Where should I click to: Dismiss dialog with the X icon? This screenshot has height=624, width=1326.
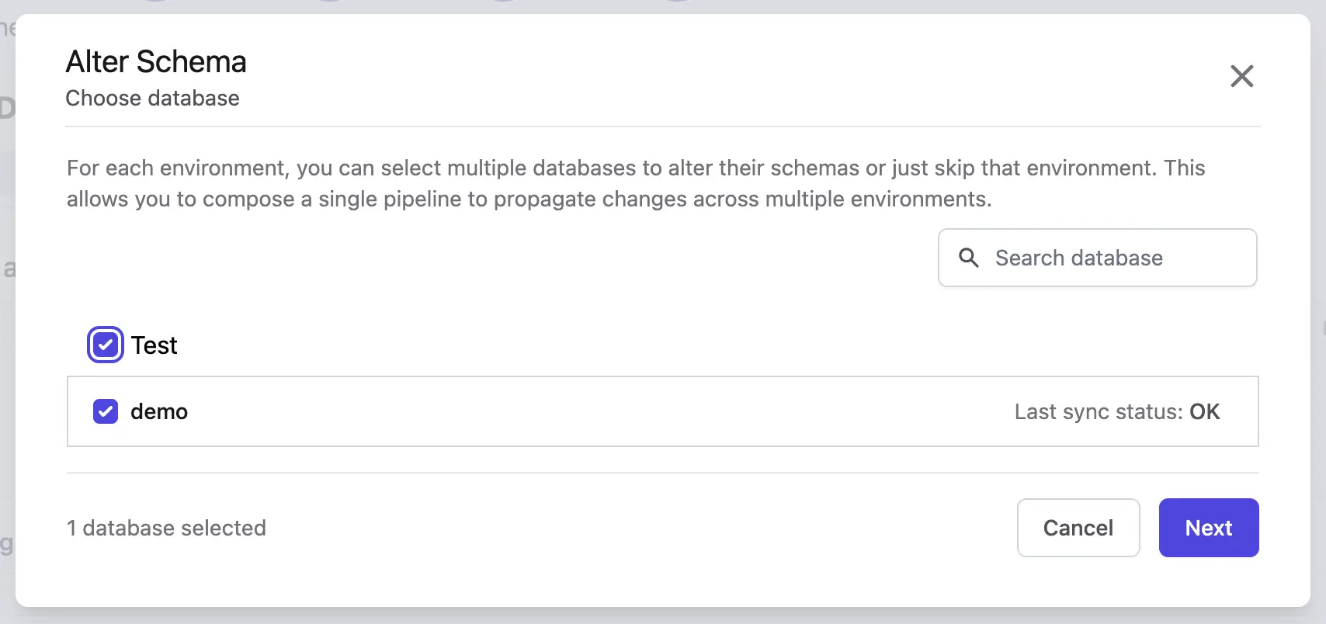tap(1241, 76)
